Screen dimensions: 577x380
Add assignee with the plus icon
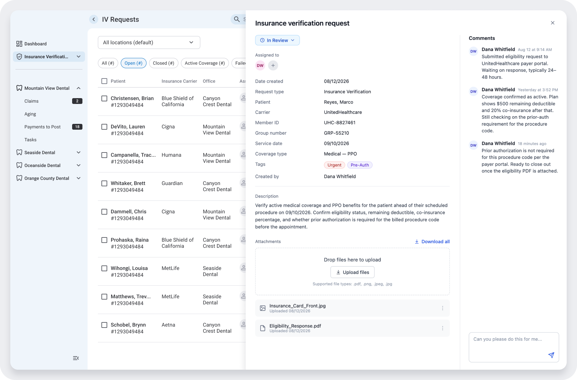point(273,65)
